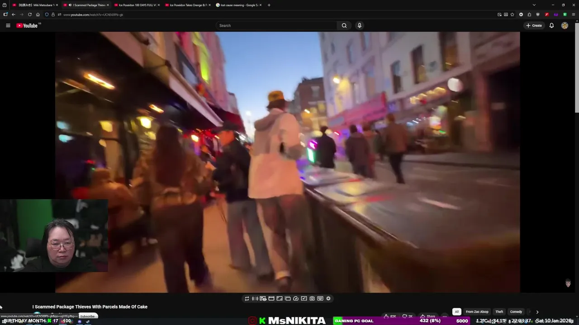The image size is (579, 325).
Task: Open the browser home page
Action: tap(38, 14)
